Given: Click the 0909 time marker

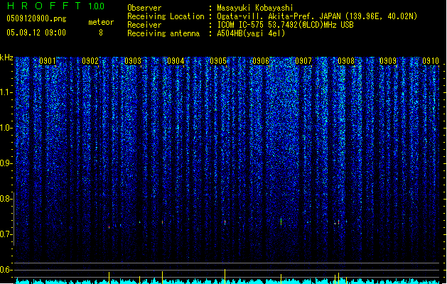Looking at the screenshot, I should [x=388, y=61].
